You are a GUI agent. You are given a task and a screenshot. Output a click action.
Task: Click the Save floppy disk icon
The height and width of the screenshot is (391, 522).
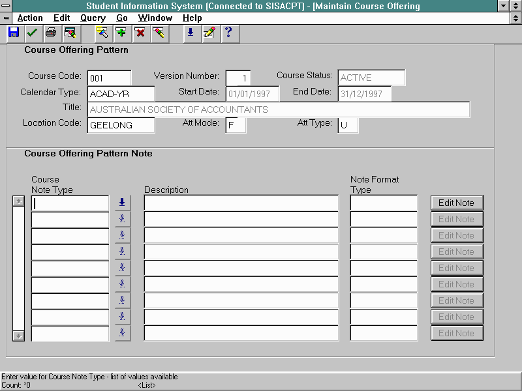click(14, 33)
